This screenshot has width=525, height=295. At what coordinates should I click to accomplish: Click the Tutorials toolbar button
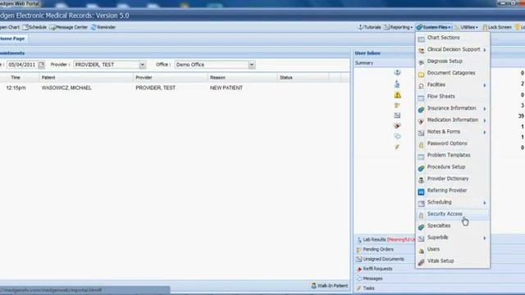[x=369, y=27]
